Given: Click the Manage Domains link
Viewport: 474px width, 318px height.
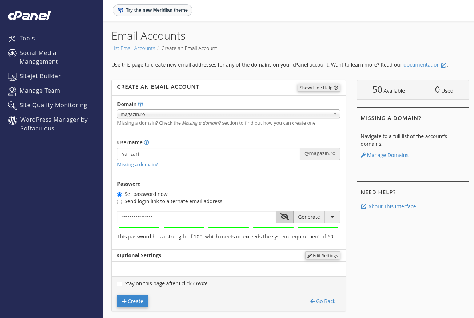Looking at the screenshot, I should coord(388,155).
